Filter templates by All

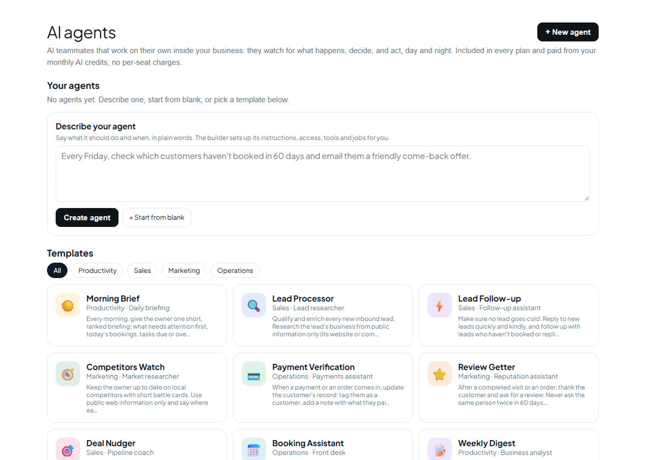coord(58,271)
